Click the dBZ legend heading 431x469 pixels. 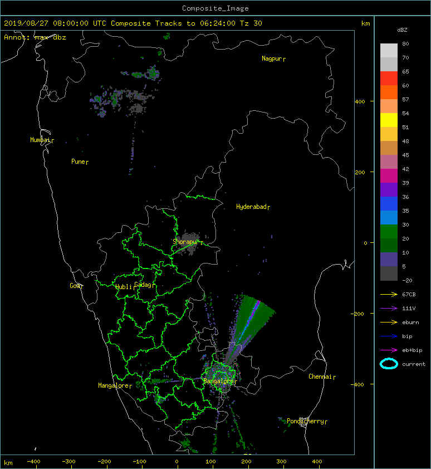[402, 30]
